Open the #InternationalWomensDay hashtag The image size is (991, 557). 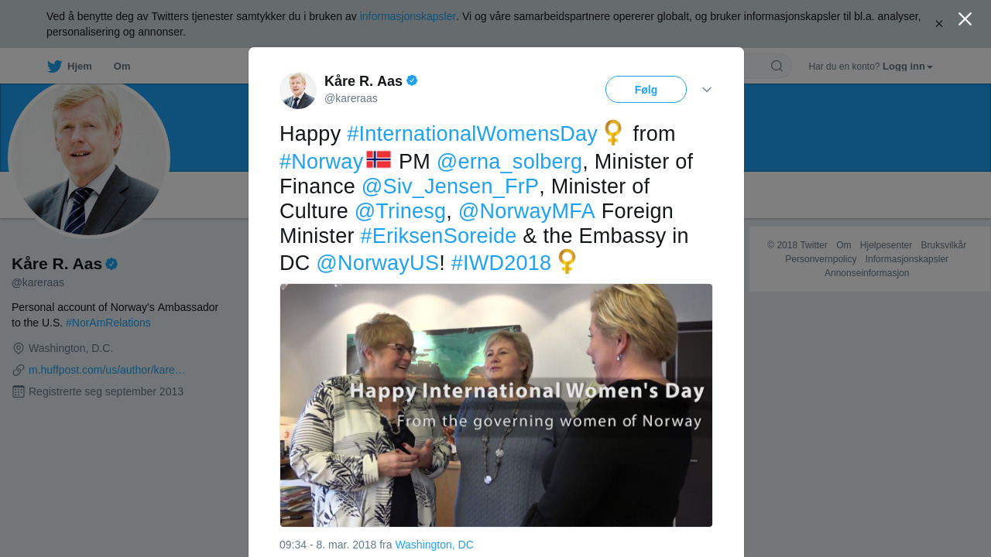(x=472, y=134)
